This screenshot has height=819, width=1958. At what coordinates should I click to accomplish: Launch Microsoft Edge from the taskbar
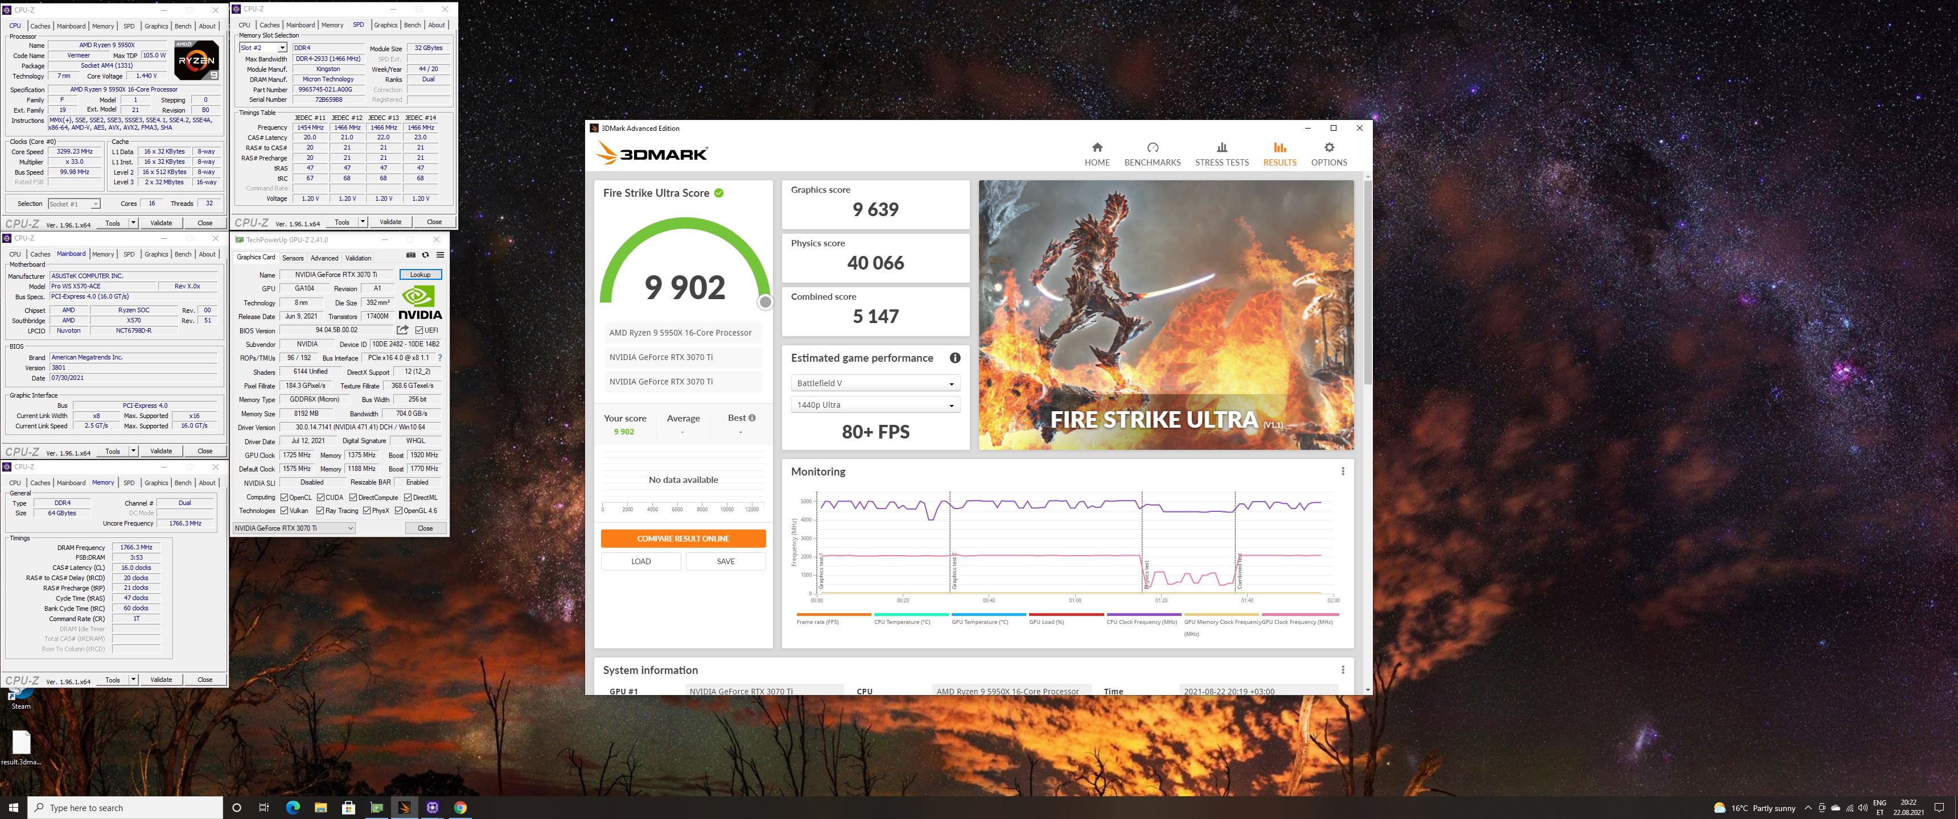(293, 808)
